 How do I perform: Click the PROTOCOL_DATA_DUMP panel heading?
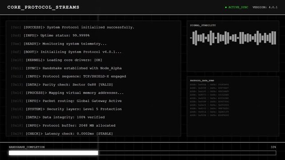pos(202,80)
